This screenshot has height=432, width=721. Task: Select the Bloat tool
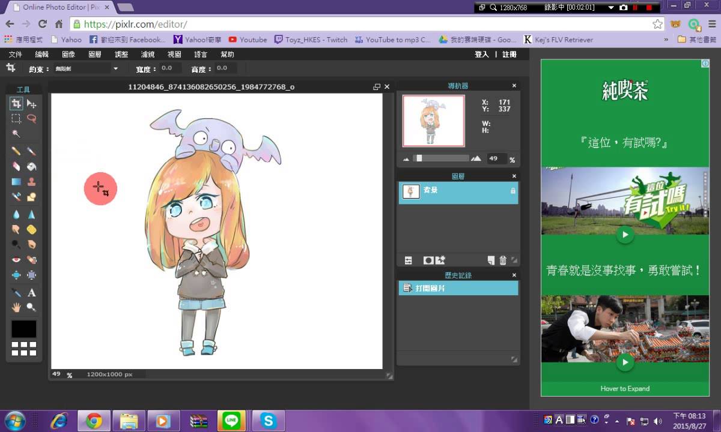pyautogui.click(x=16, y=275)
